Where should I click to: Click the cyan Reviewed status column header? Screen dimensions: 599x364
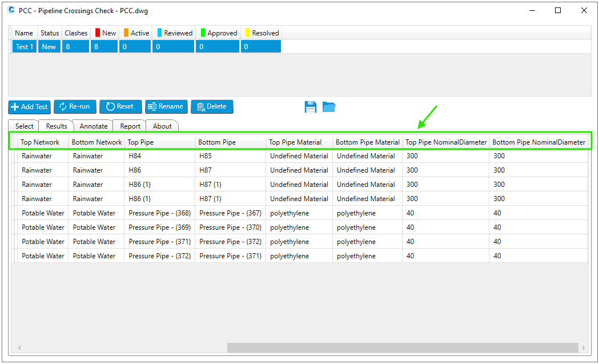(175, 33)
